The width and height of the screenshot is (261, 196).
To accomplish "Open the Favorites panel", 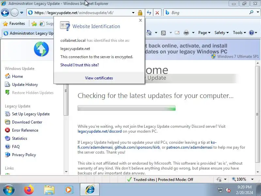I will 14,24.
